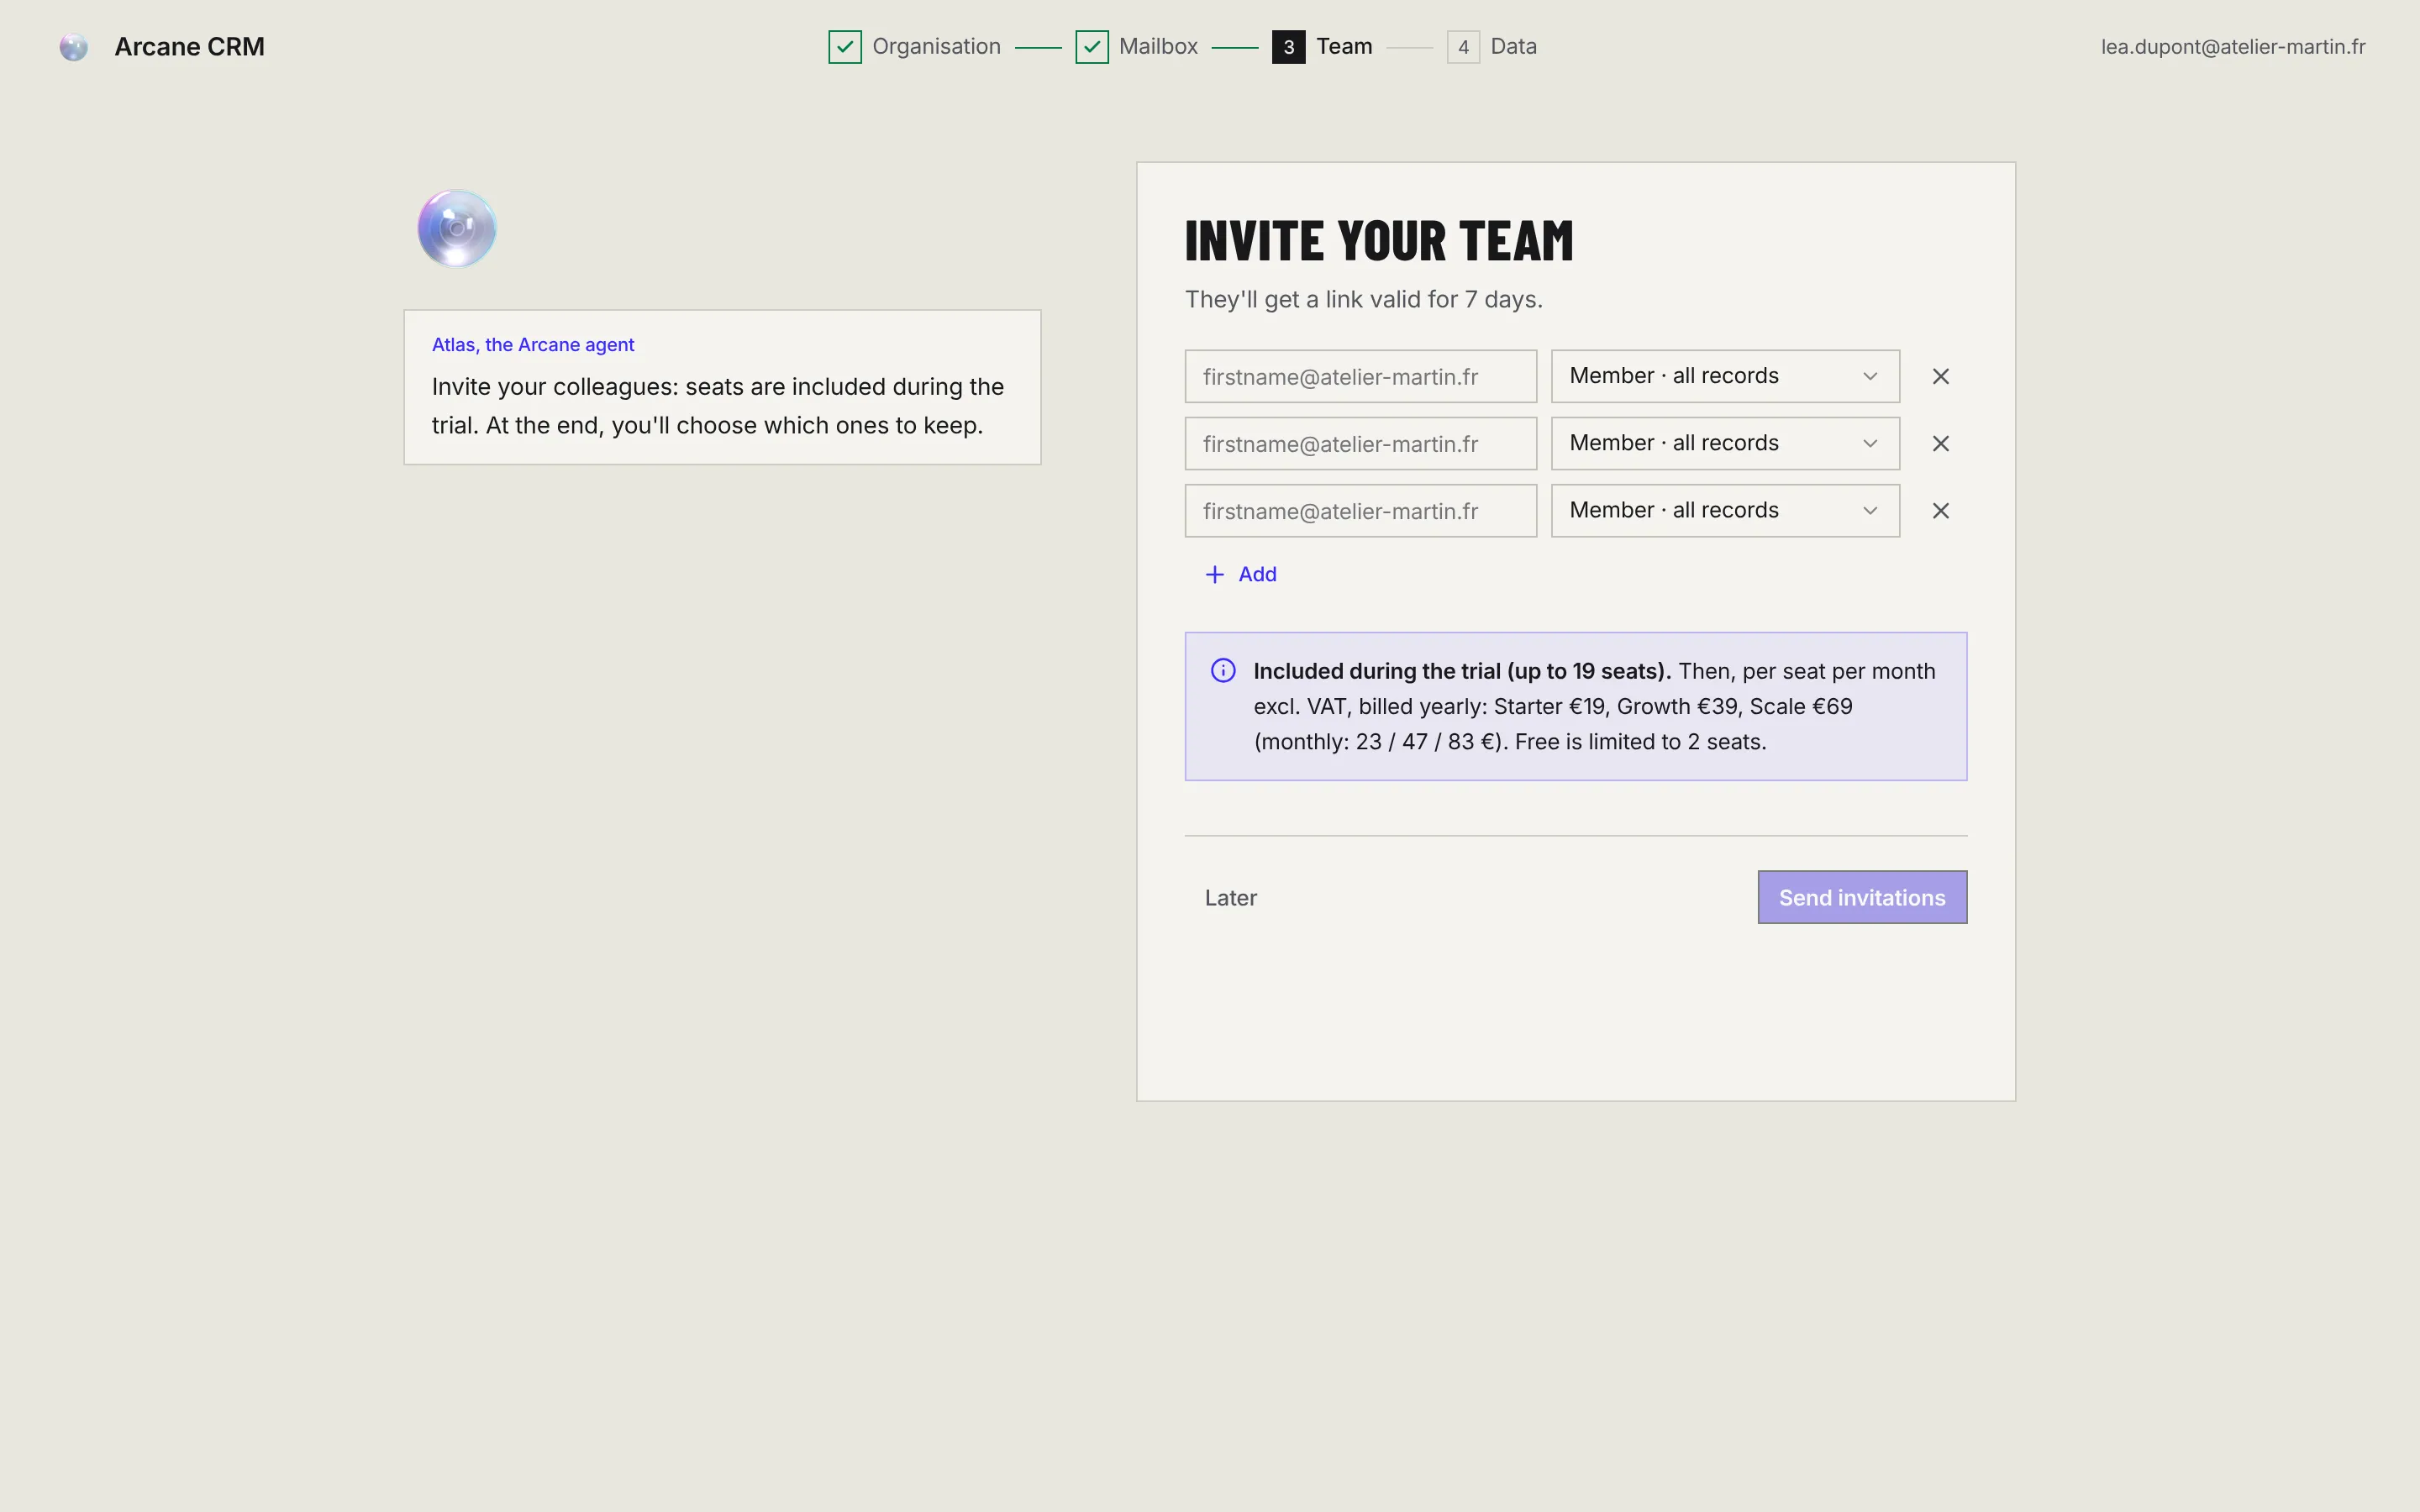Remove the third invitation row with the X
Screen dimensions: 2420x1512
click(1940, 510)
